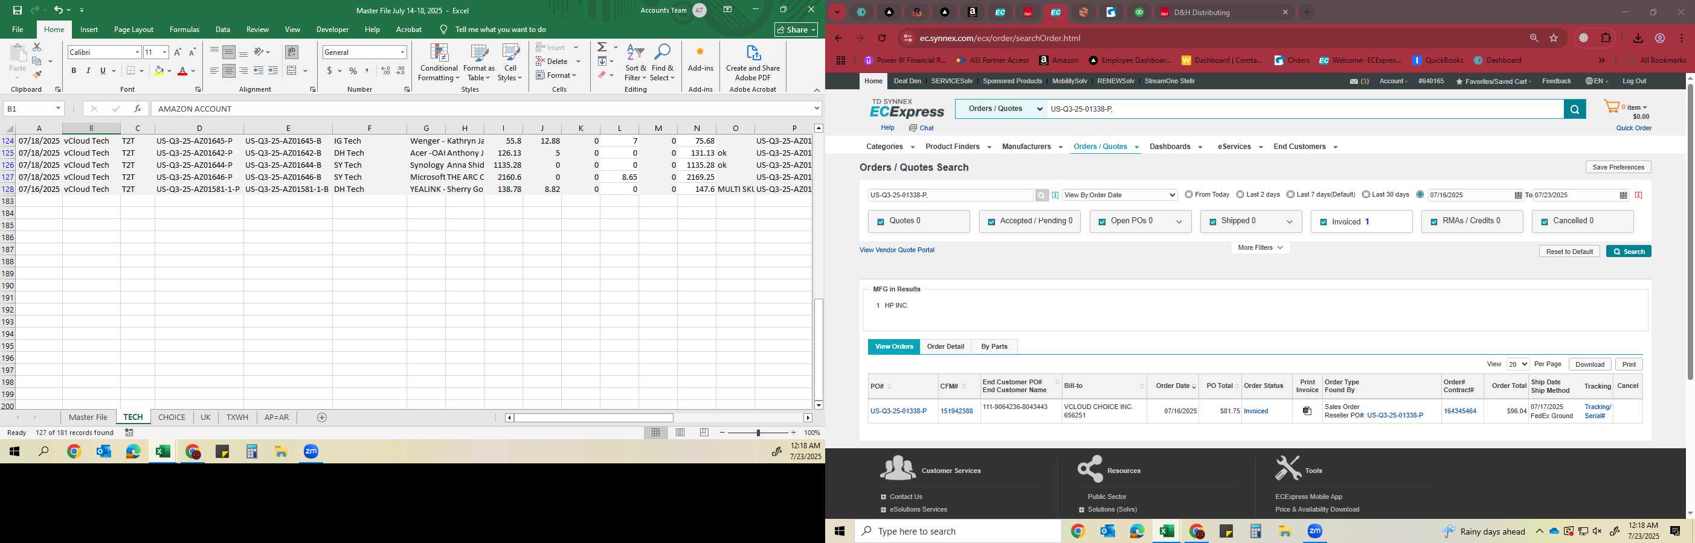1695x543 pixels.
Task: Open the Formulas ribbon tab
Action: [184, 30]
